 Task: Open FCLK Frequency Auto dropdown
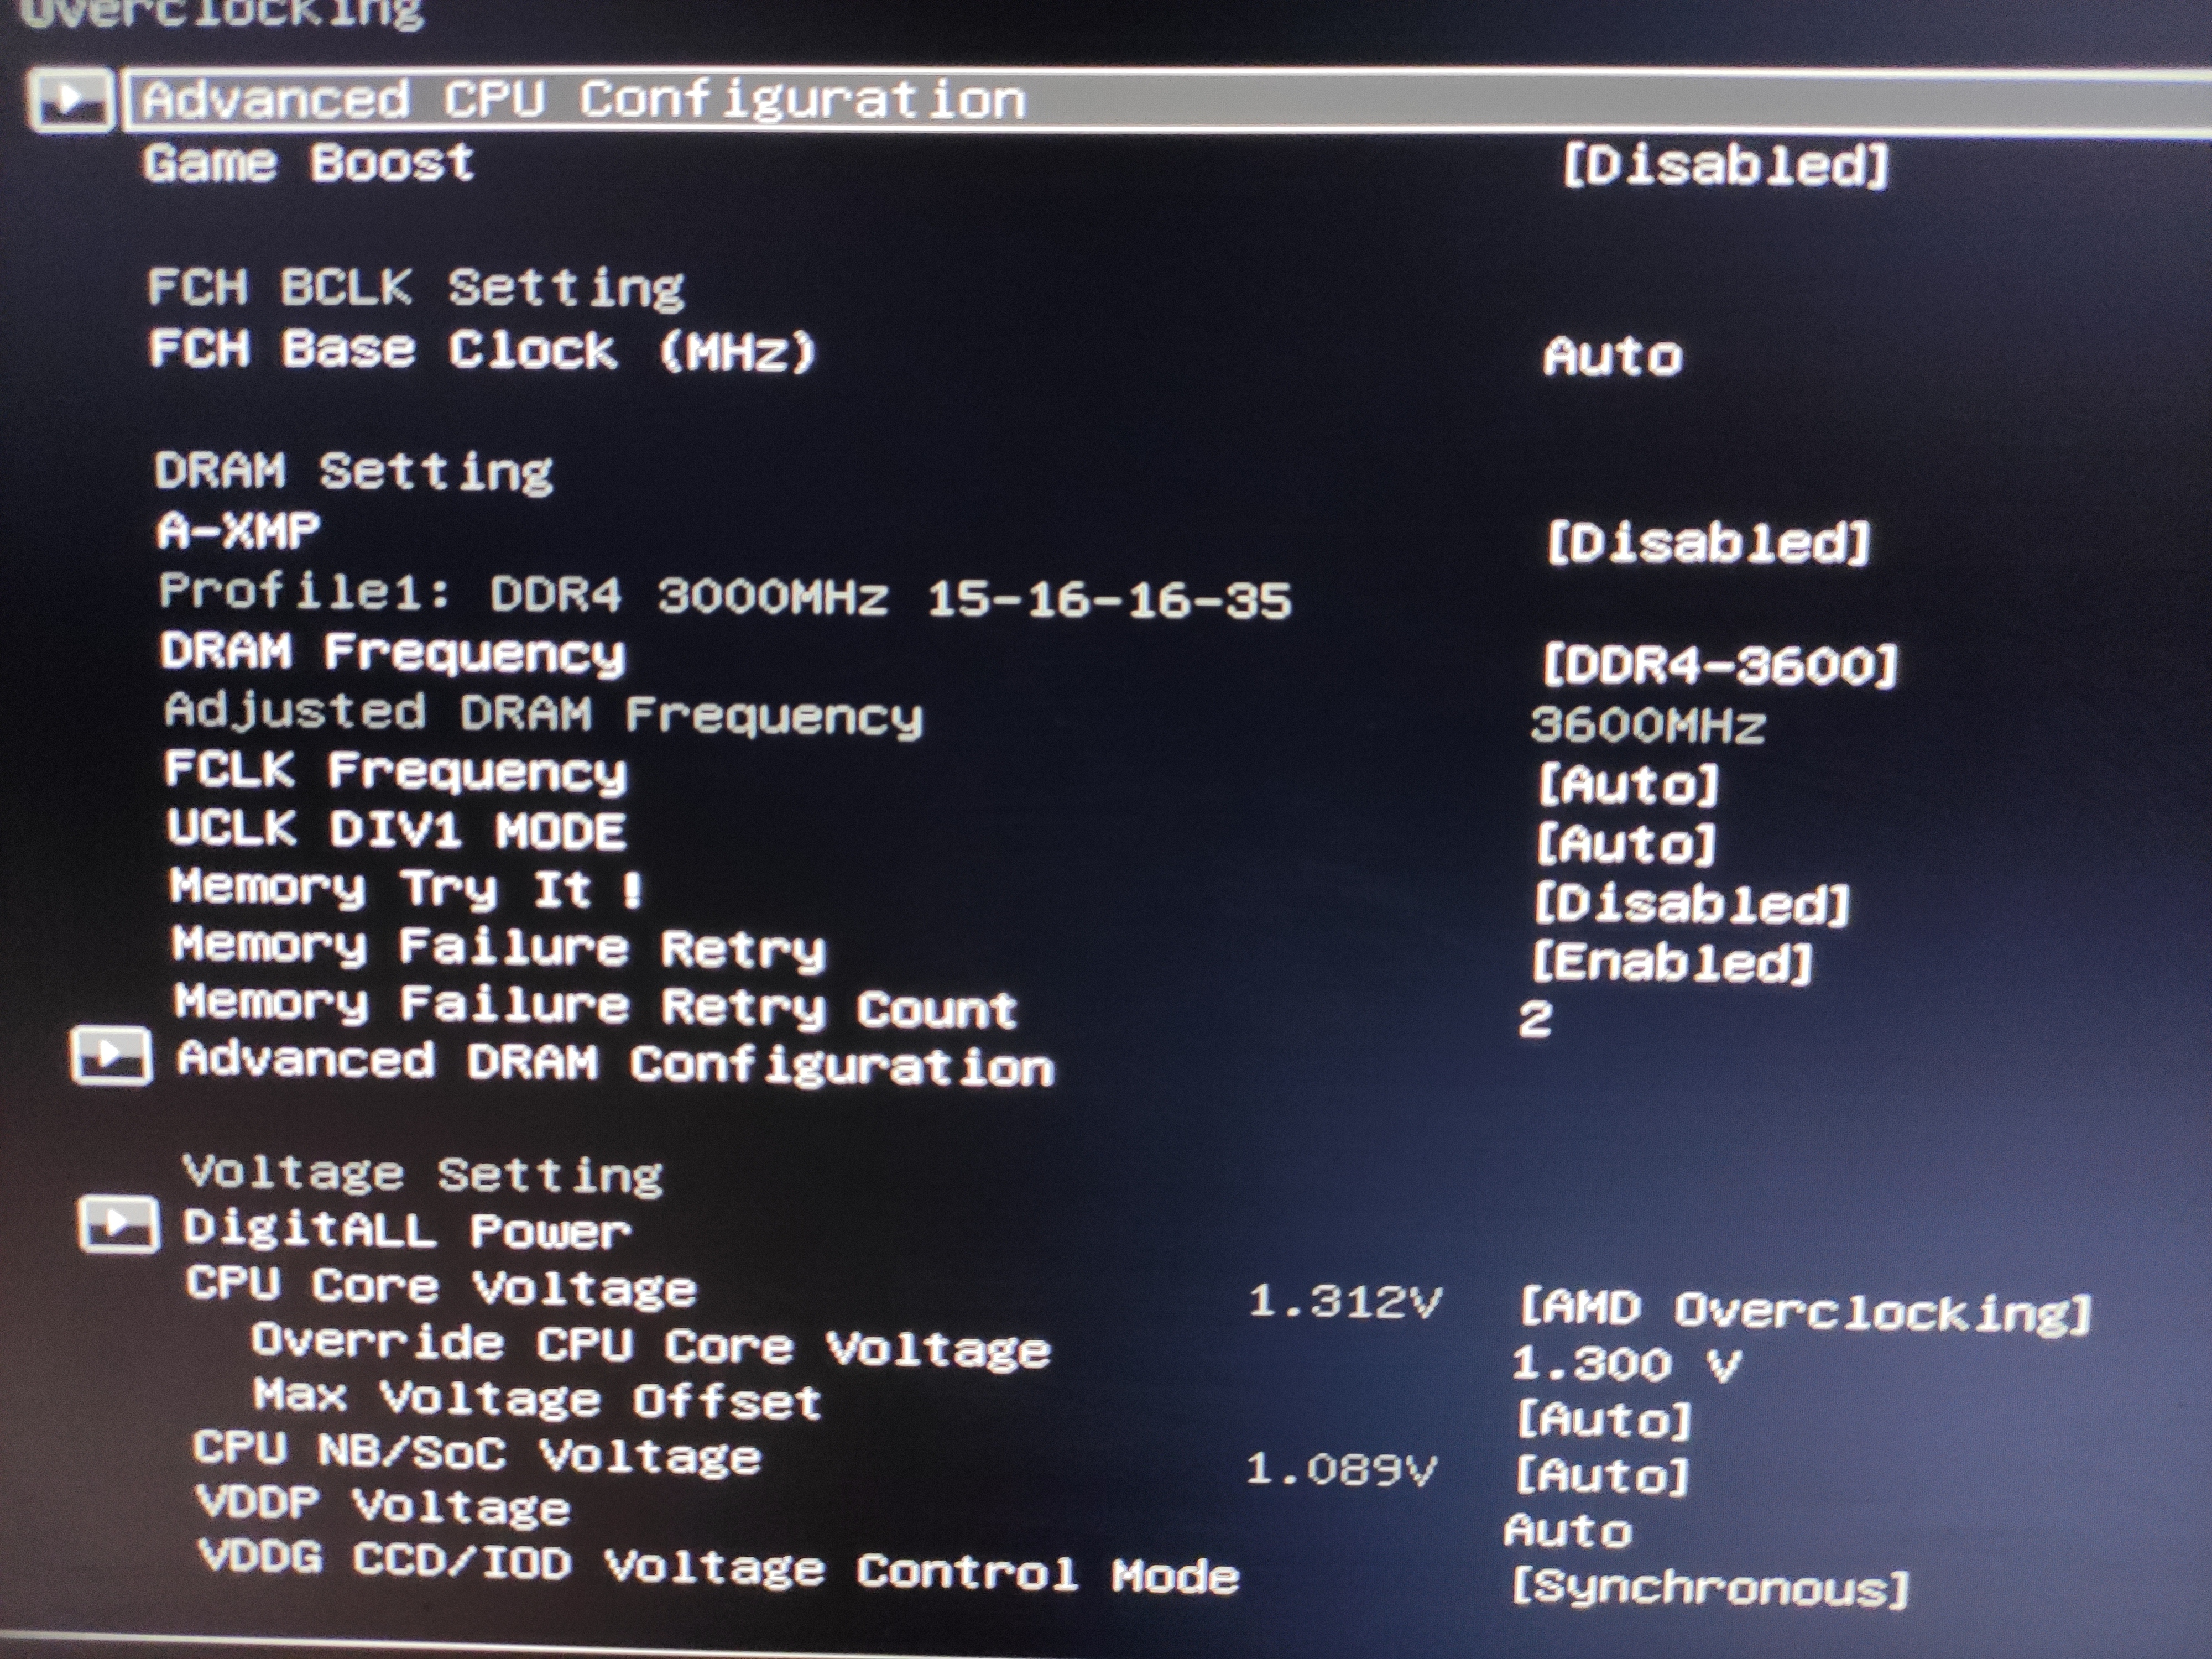[x=1627, y=784]
